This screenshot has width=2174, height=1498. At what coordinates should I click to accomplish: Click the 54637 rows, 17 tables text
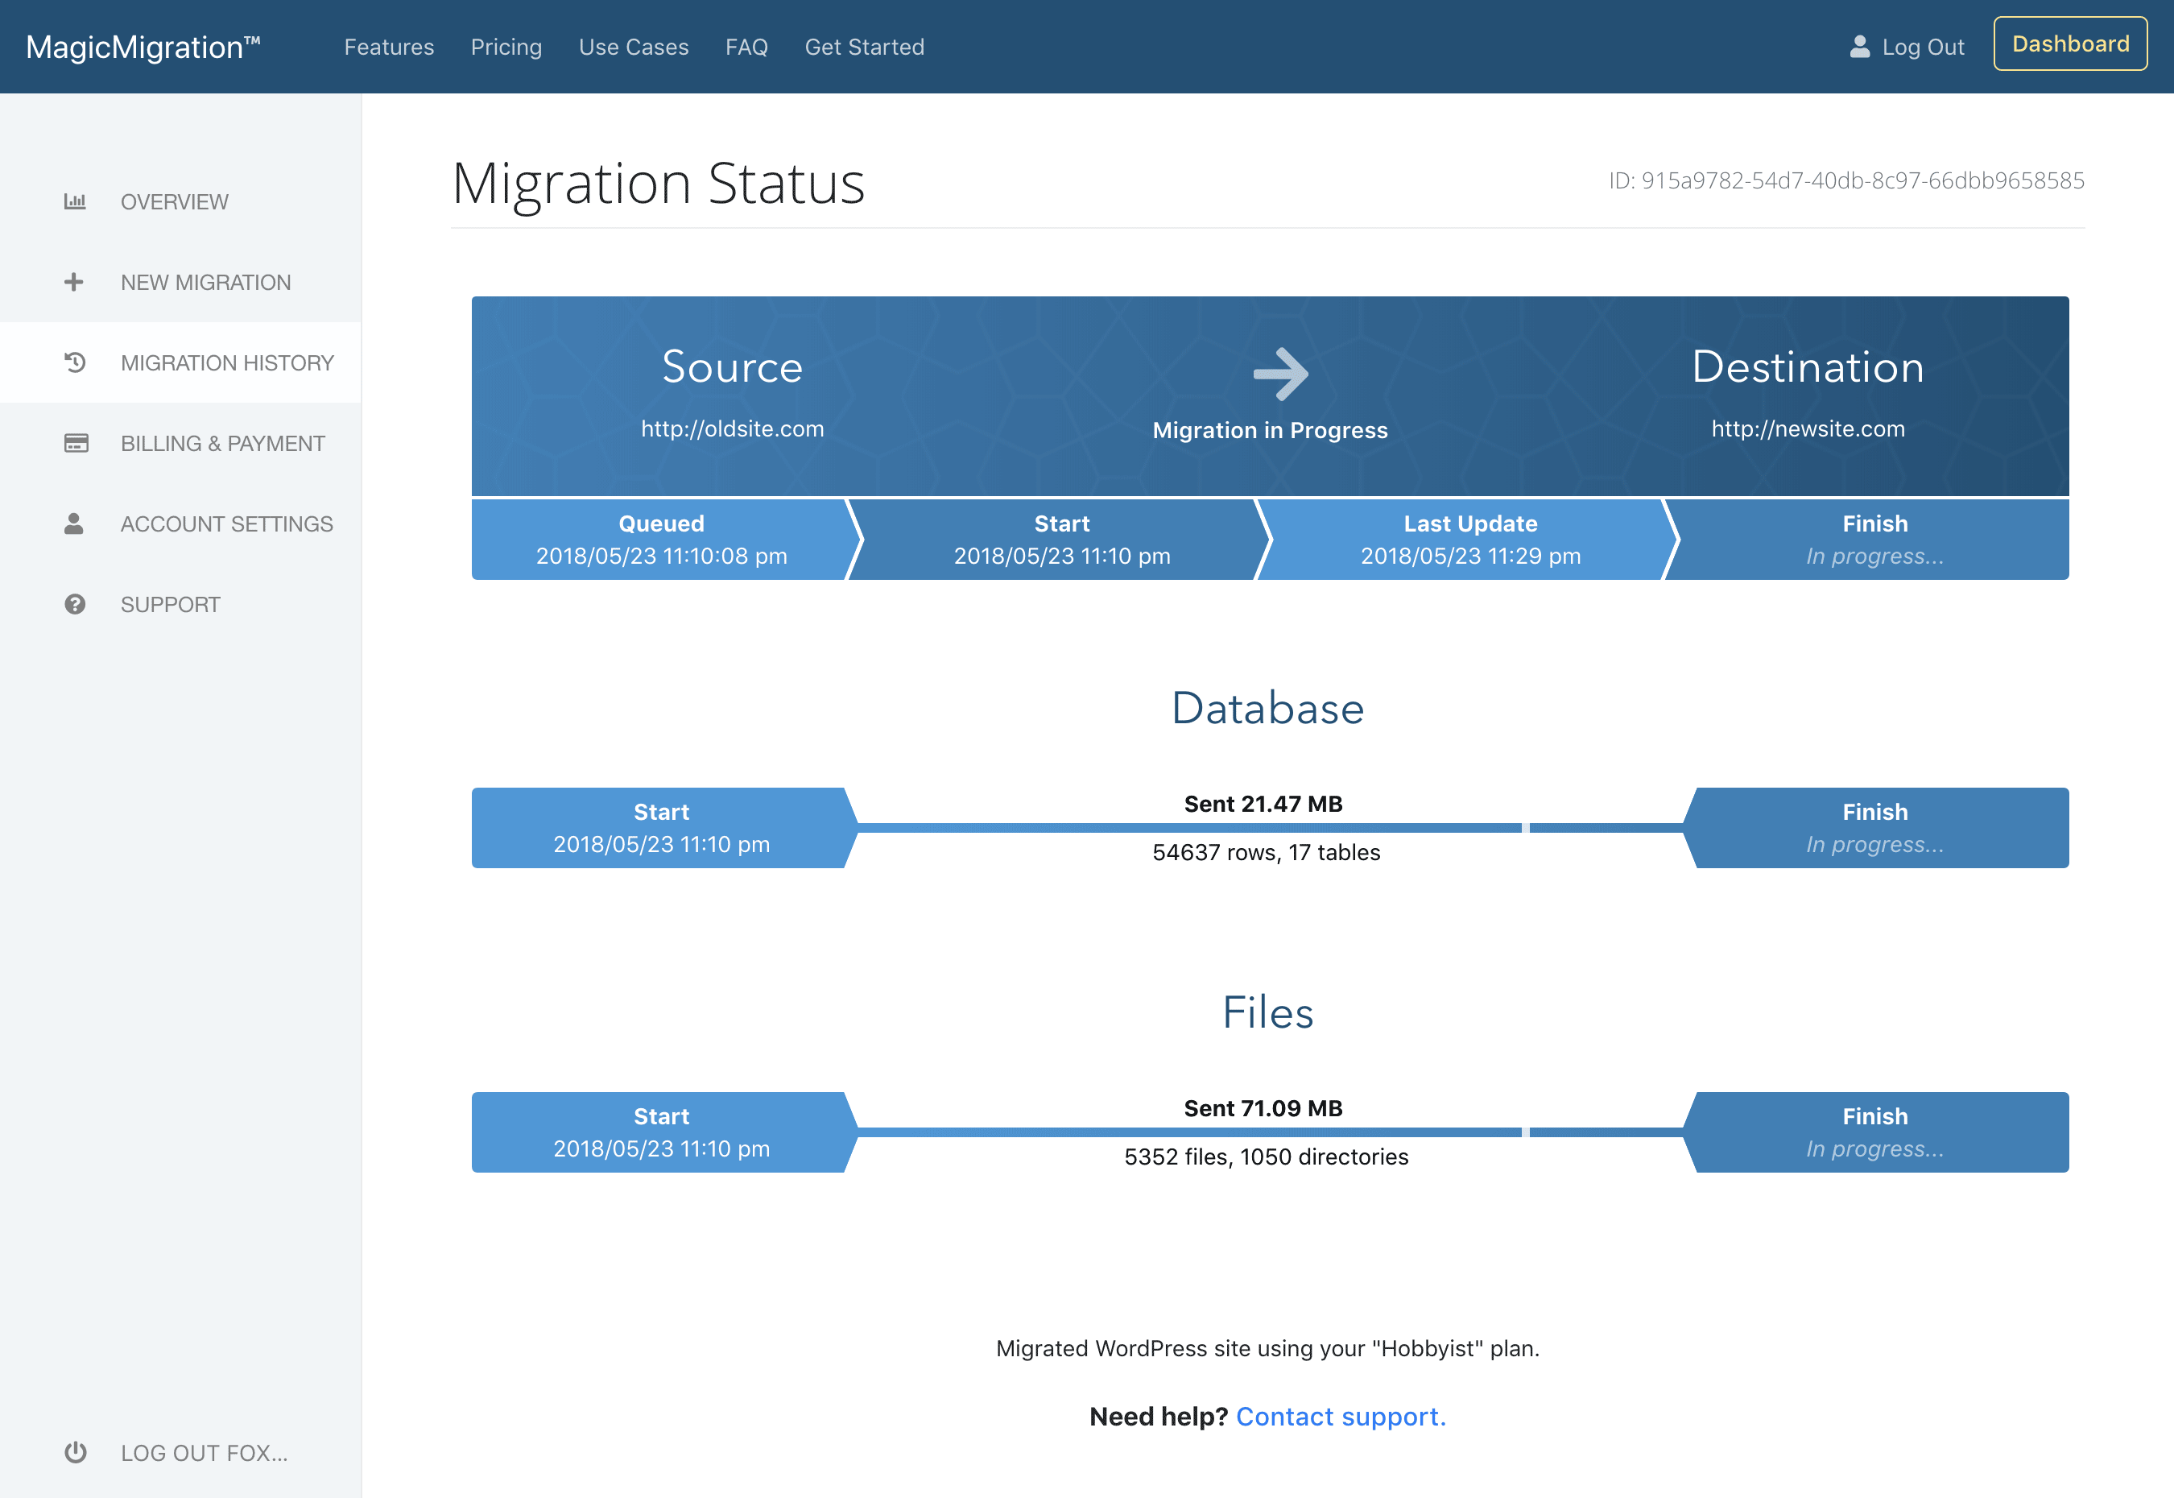(x=1267, y=852)
